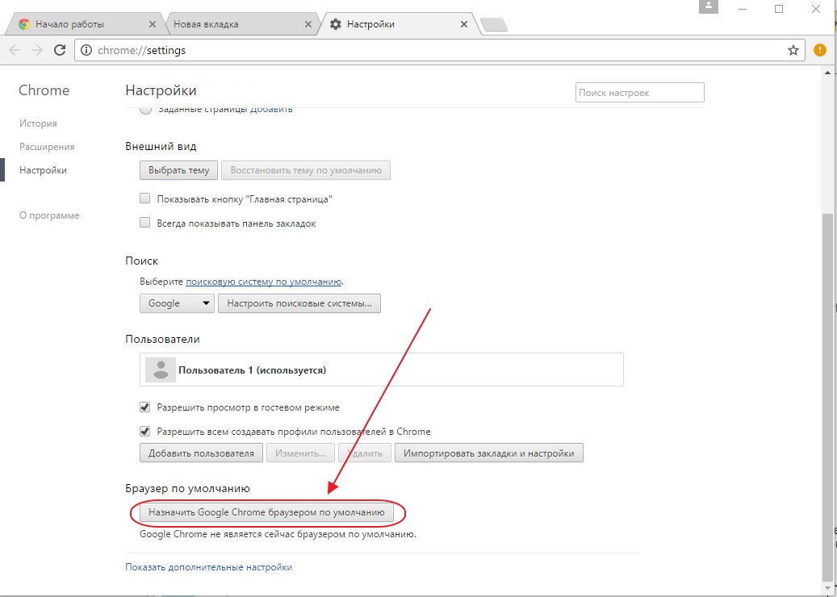The height and width of the screenshot is (597, 837).
Task: Click the back navigation arrow
Action: pyautogui.click(x=15, y=50)
